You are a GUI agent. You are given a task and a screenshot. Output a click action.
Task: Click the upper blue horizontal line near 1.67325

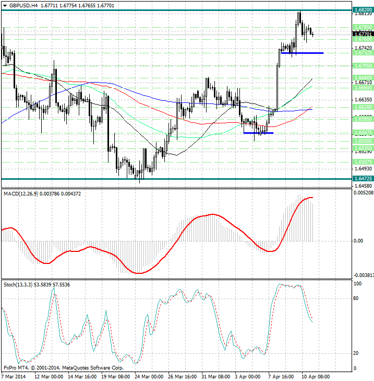tap(302, 53)
